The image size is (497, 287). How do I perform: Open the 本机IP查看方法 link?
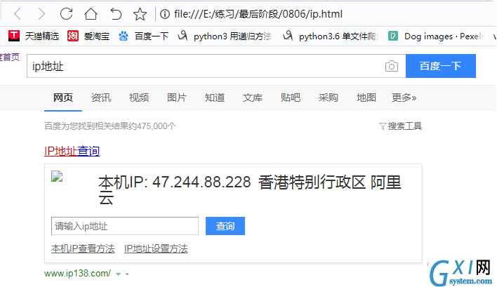(x=83, y=248)
